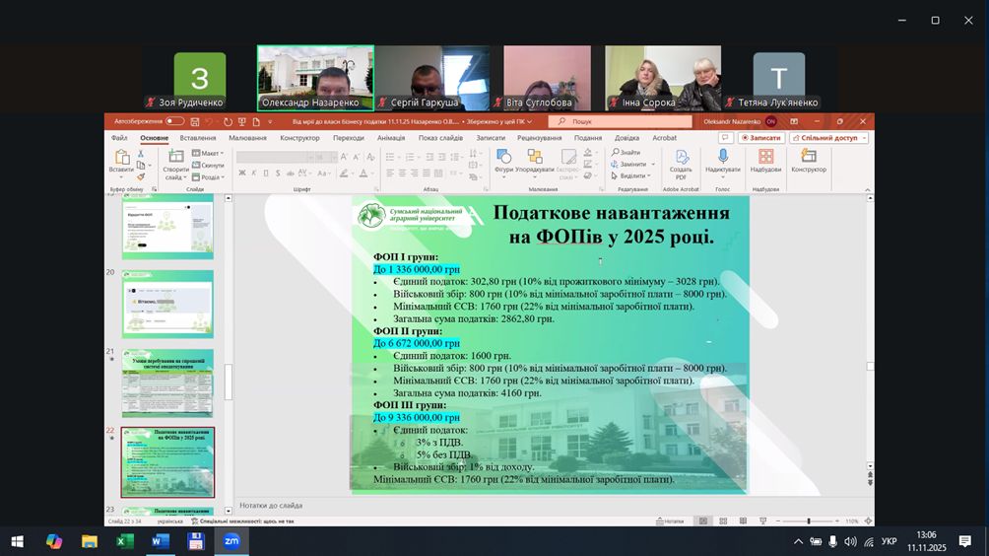Switch to the Вставлення ribbon tab
The image size is (989, 556).
point(198,138)
